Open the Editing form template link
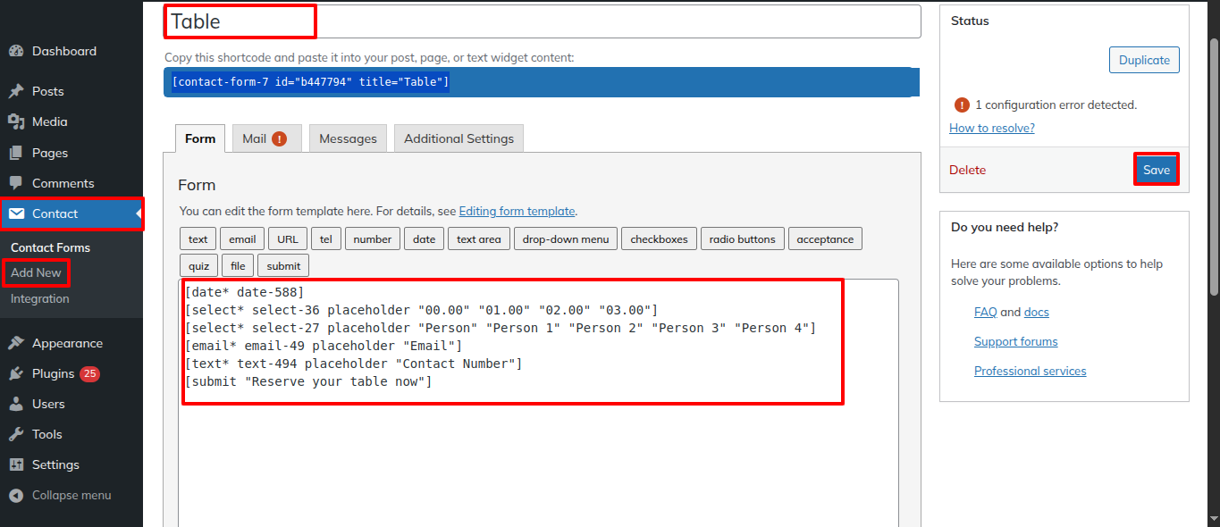 [517, 212]
